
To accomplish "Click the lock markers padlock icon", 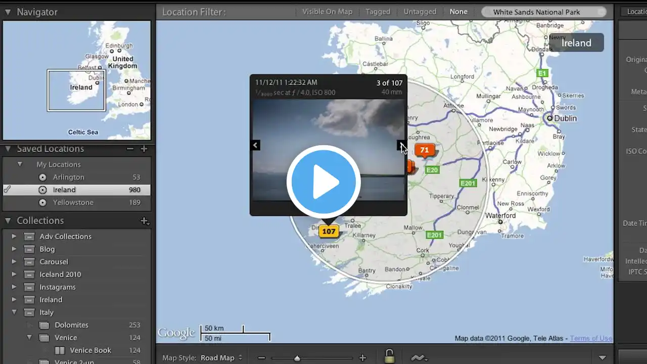I will point(389,356).
